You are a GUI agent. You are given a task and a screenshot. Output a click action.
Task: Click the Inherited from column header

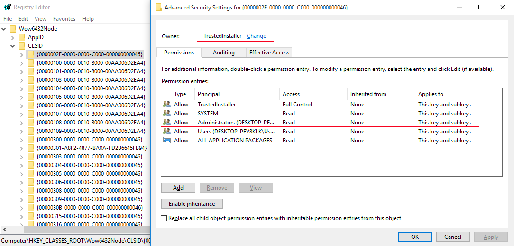(x=381, y=94)
